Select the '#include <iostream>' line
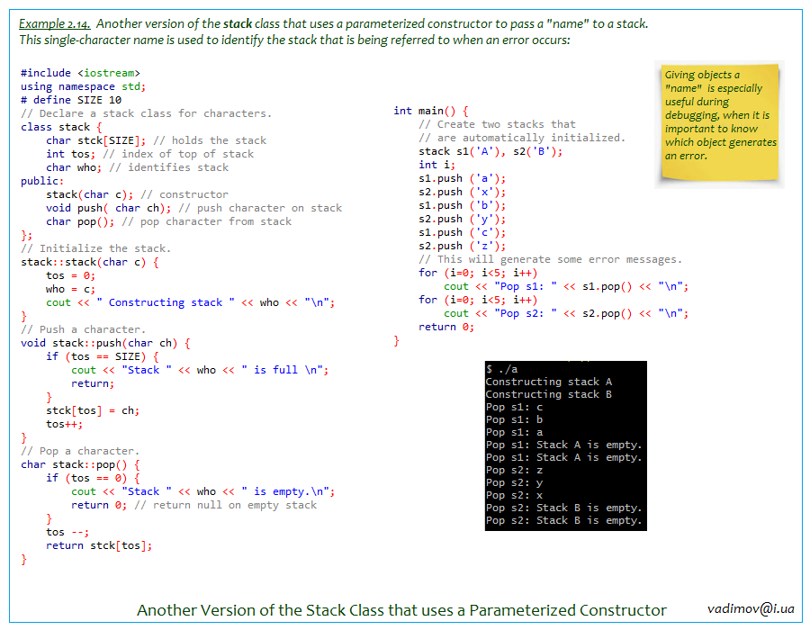The image size is (810, 630). point(80,73)
